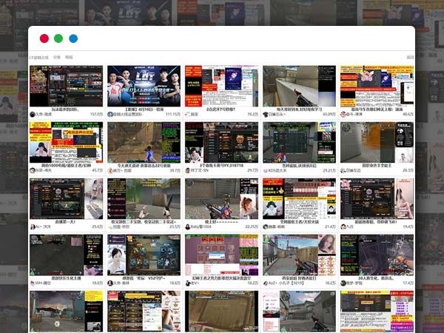Screen dimensions: 444x333
Task: Click the Baby streamer avatar icon
Action: pyautogui.click(x=188, y=226)
